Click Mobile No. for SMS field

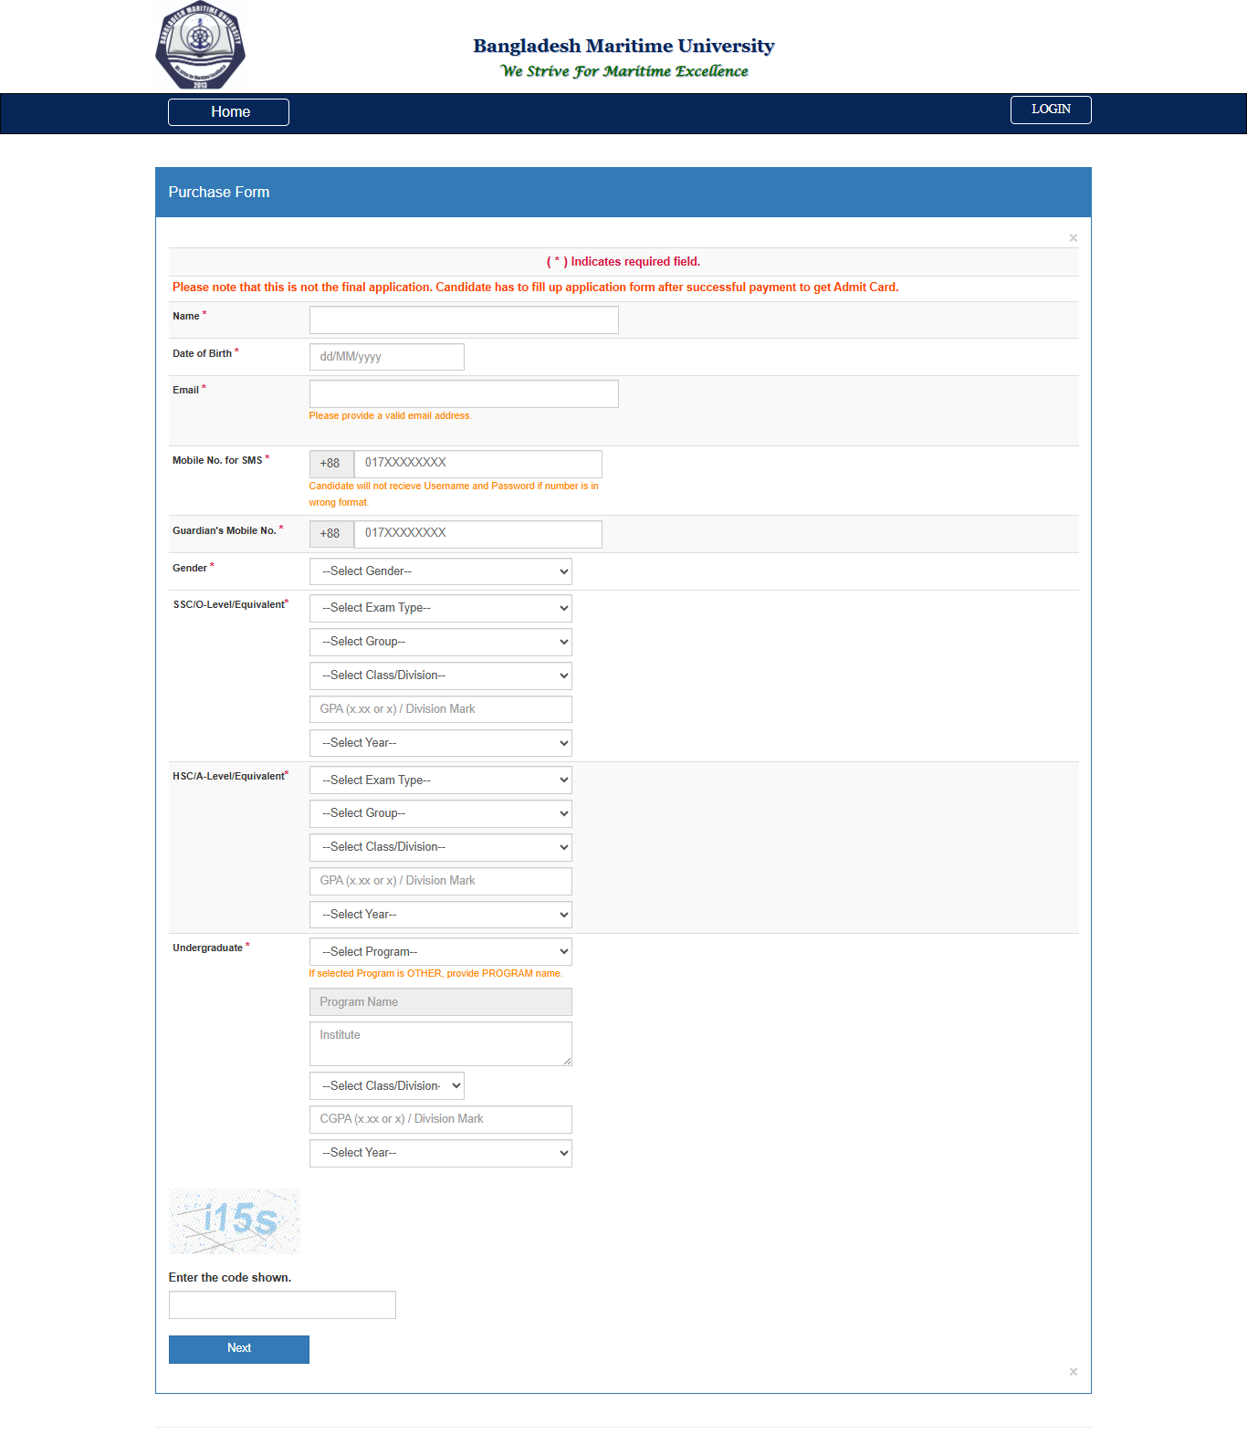[477, 464]
